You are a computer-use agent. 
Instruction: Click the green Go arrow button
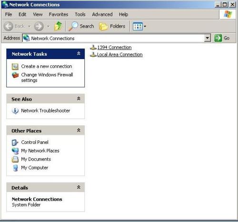(x=218, y=38)
